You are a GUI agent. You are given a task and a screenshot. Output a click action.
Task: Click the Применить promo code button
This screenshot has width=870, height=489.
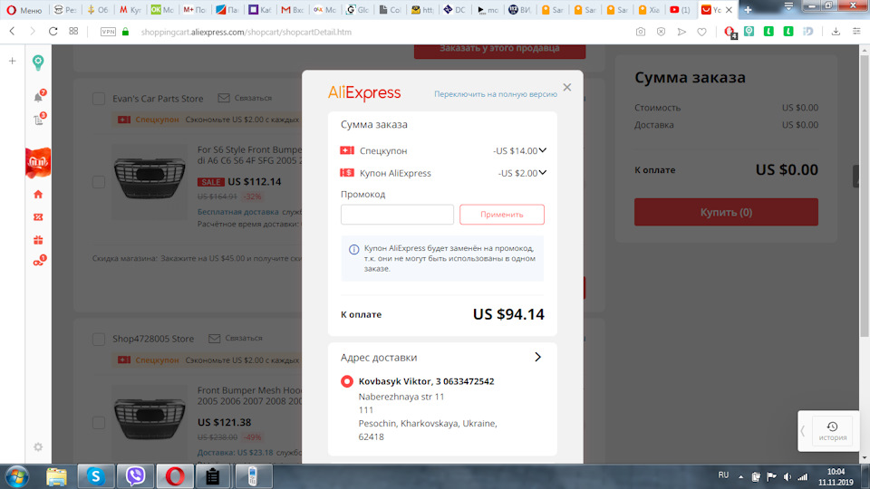point(501,215)
